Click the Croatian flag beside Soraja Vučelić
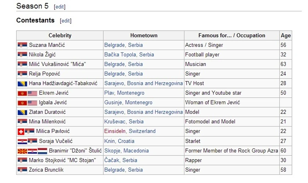 [22, 141]
